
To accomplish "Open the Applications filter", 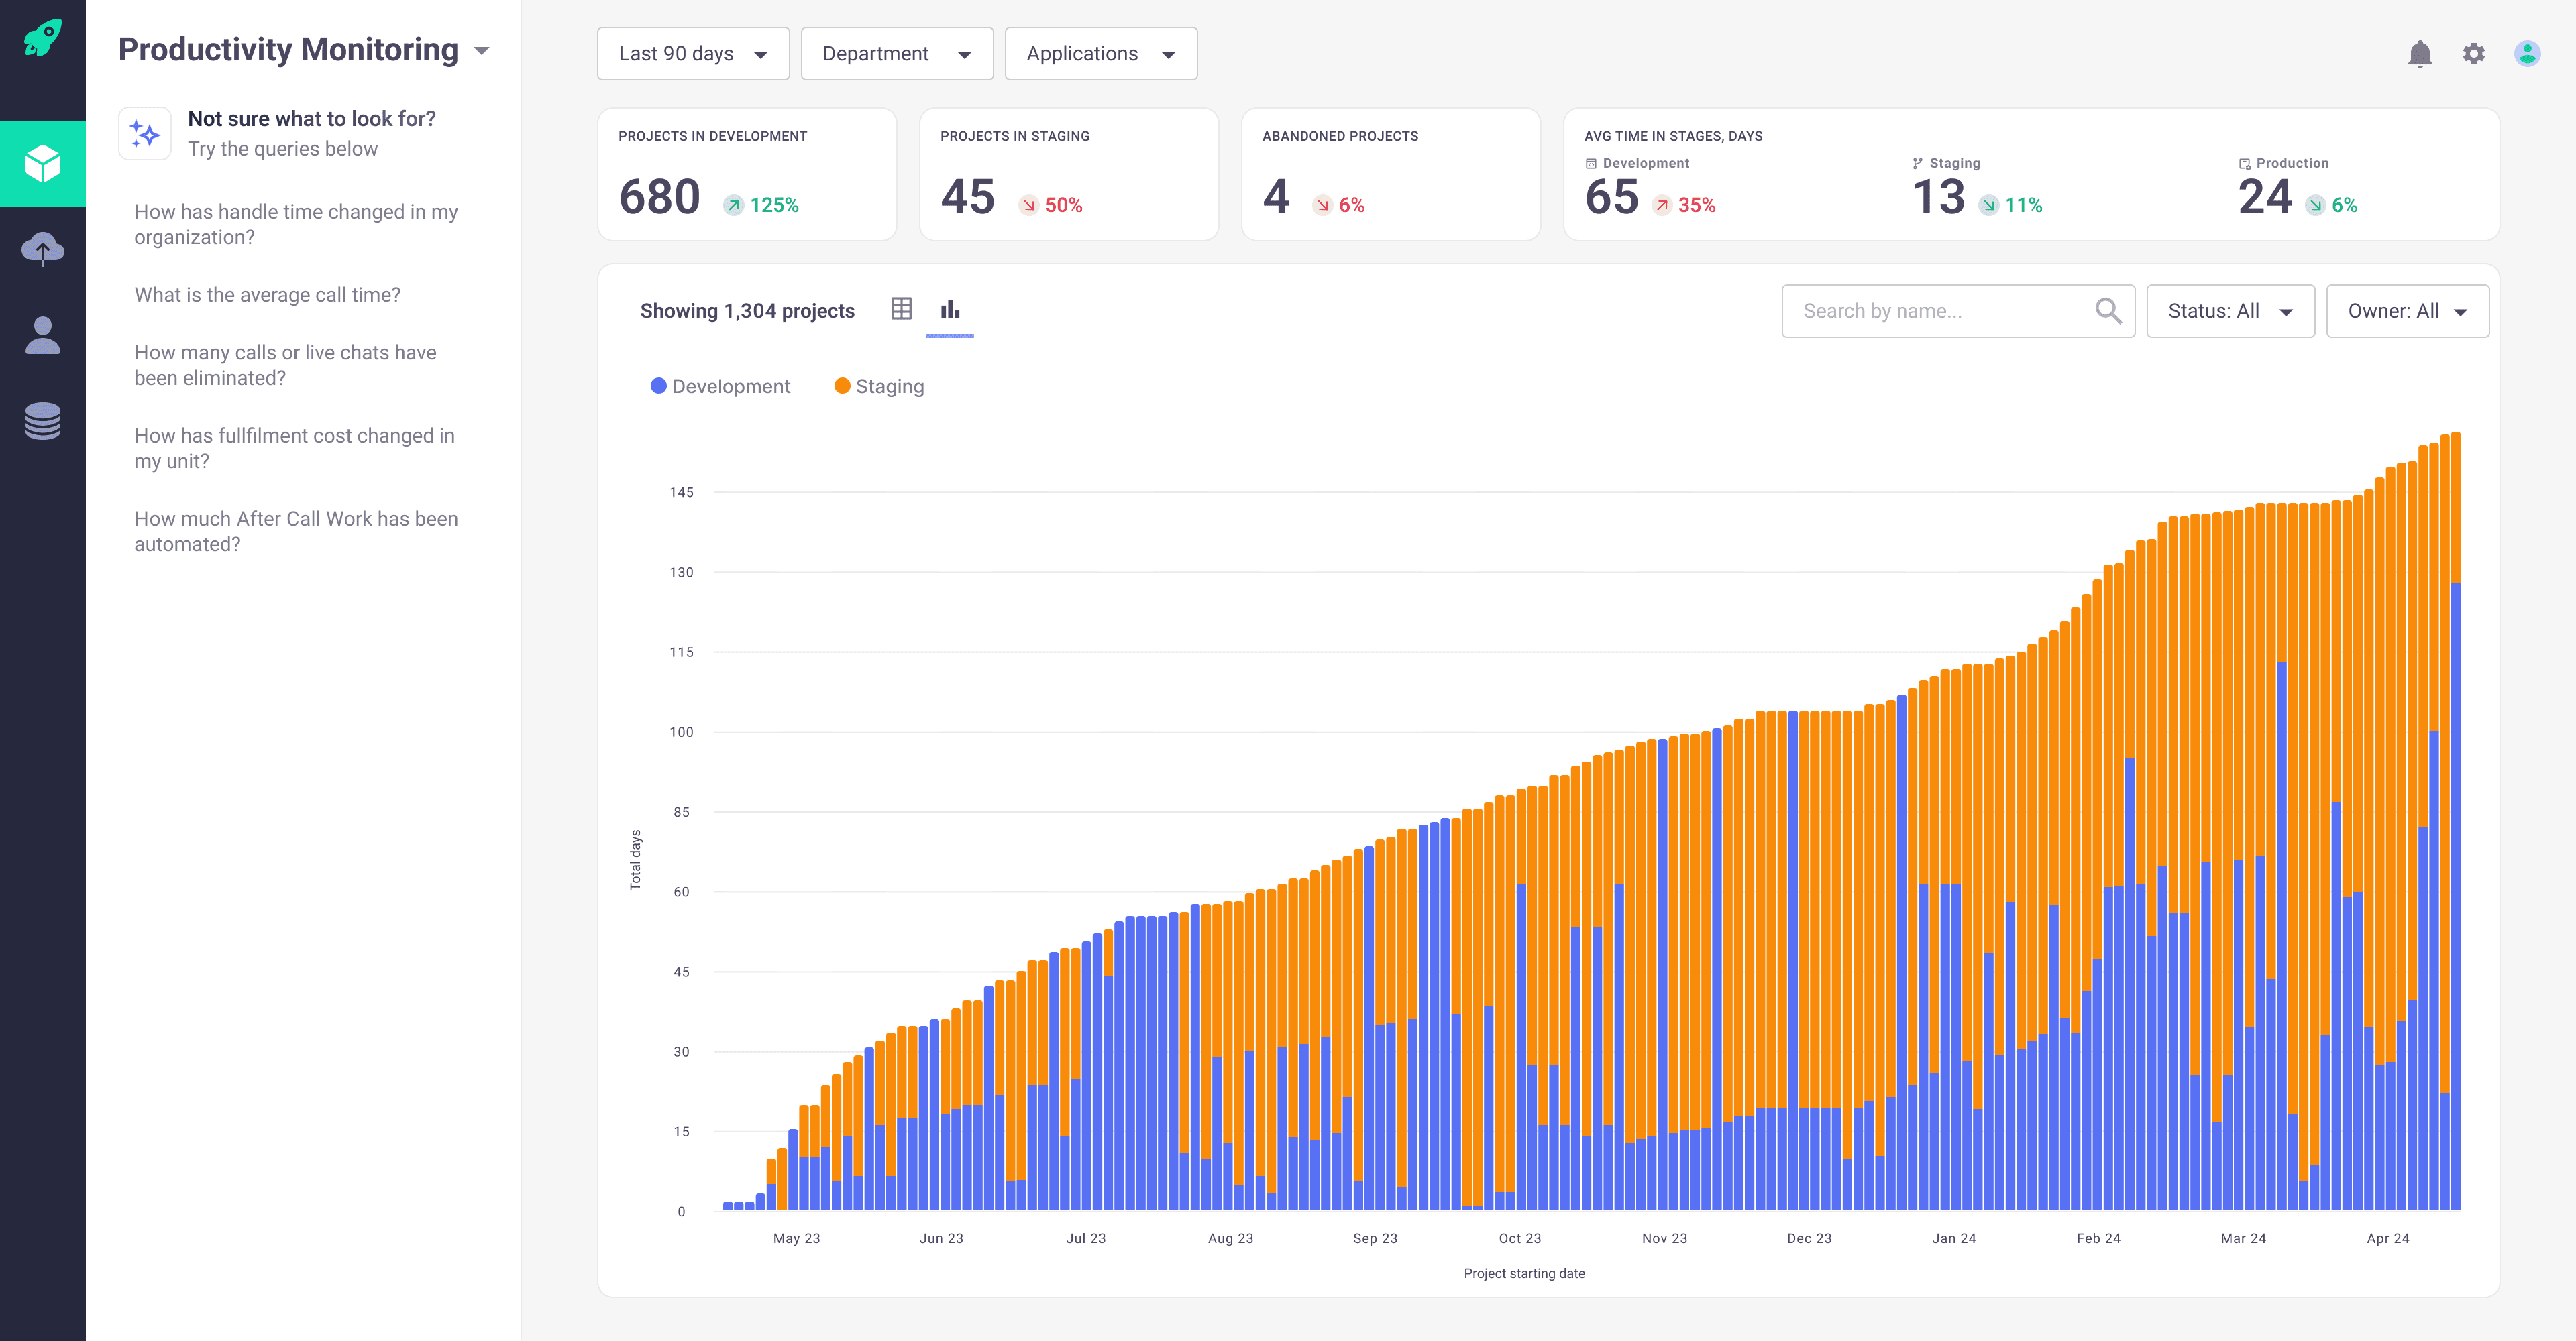I will click(1100, 53).
